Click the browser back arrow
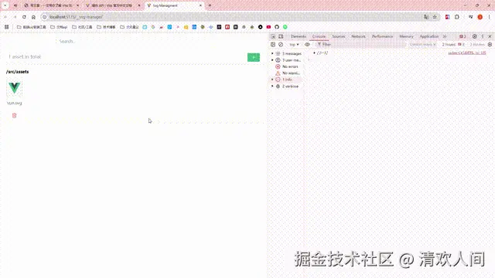This screenshot has width=495, height=278. (5, 17)
